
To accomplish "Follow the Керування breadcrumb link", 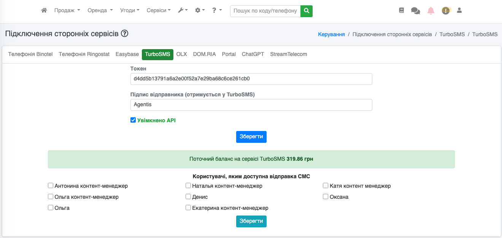I will click(331, 34).
